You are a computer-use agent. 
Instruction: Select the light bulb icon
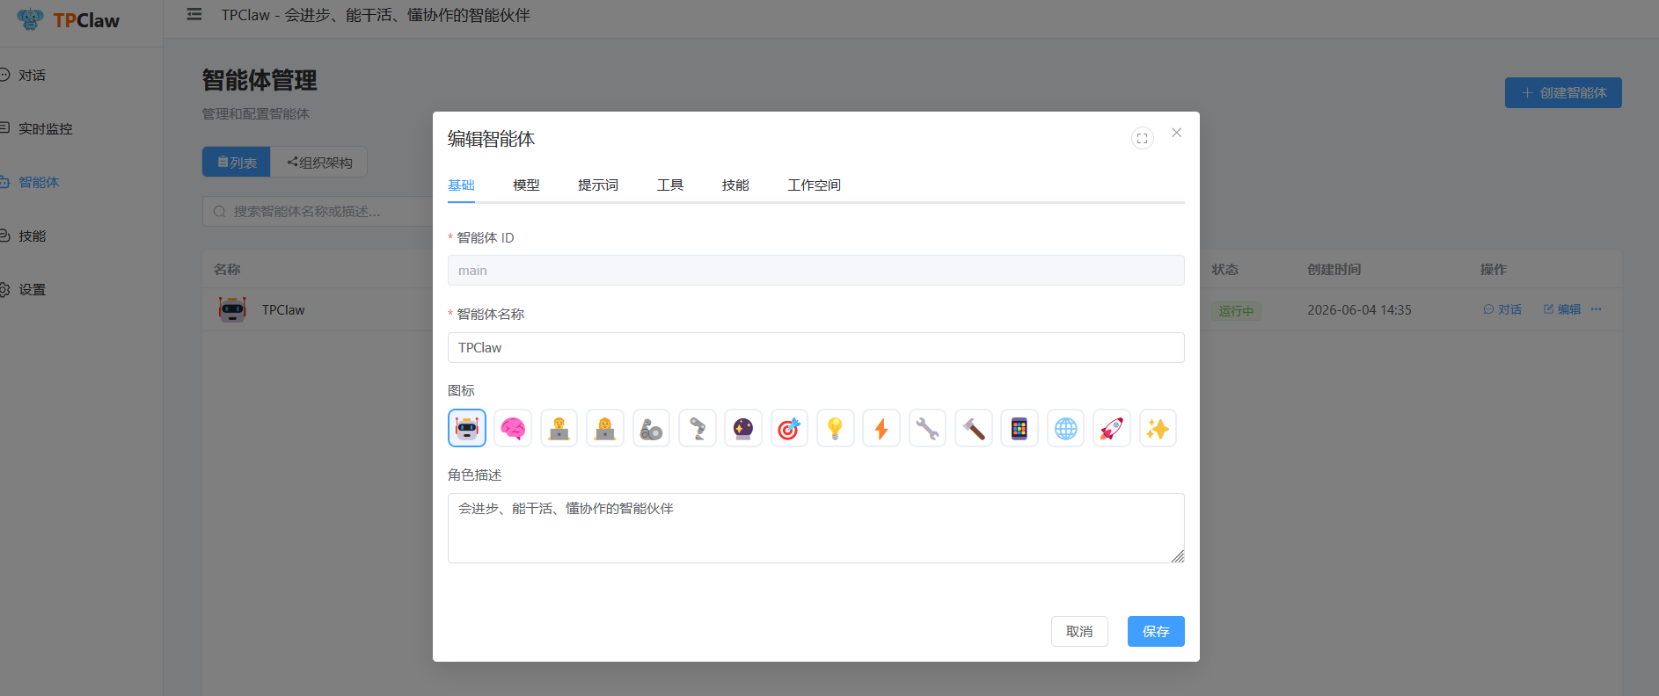[836, 428]
